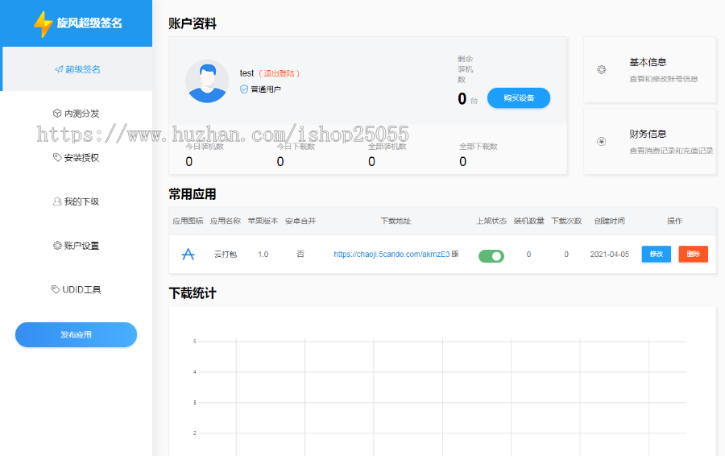
Task: Click the 上架状态 column header
Action: pos(491,221)
